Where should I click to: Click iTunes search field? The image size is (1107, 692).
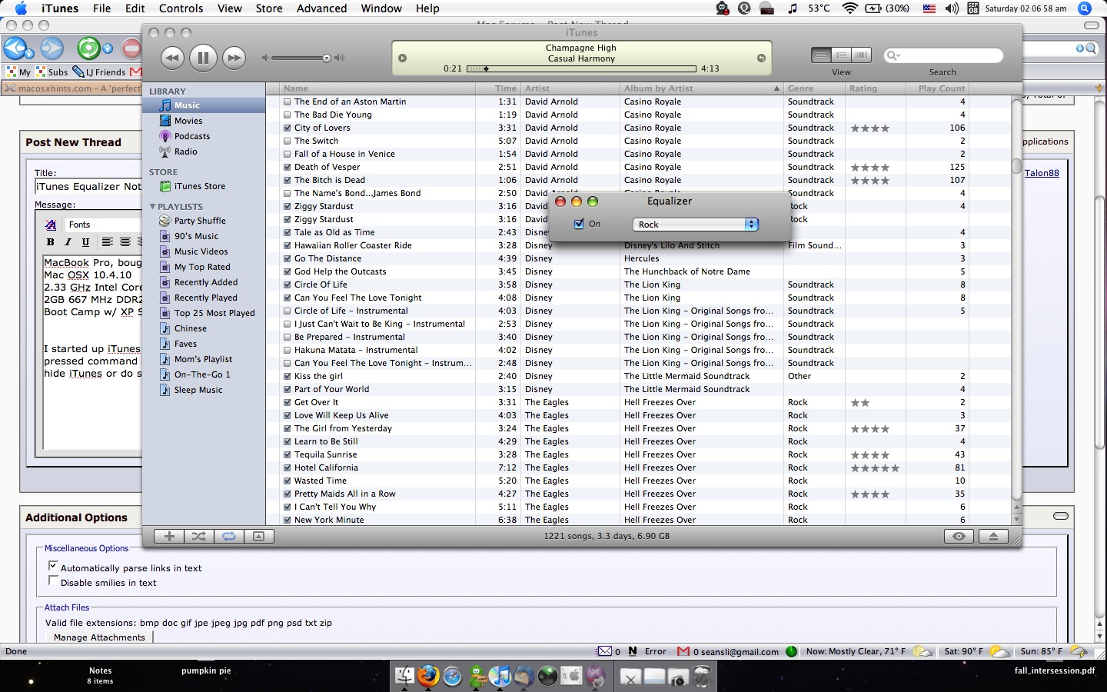point(942,55)
